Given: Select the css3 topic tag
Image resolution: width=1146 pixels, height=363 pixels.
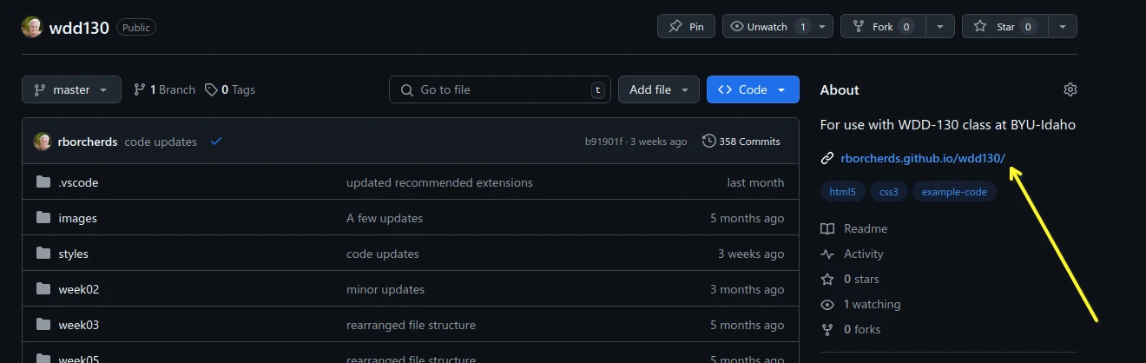Looking at the screenshot, I should pos(889,192).
